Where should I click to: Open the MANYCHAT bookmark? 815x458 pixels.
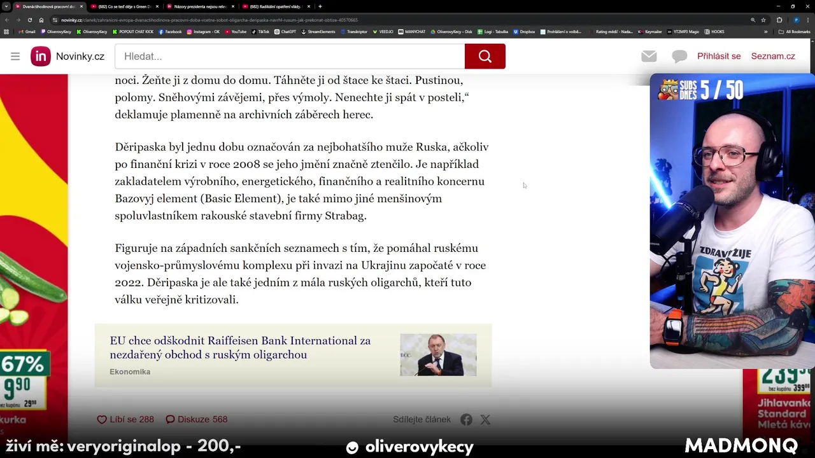click(411, 32)
